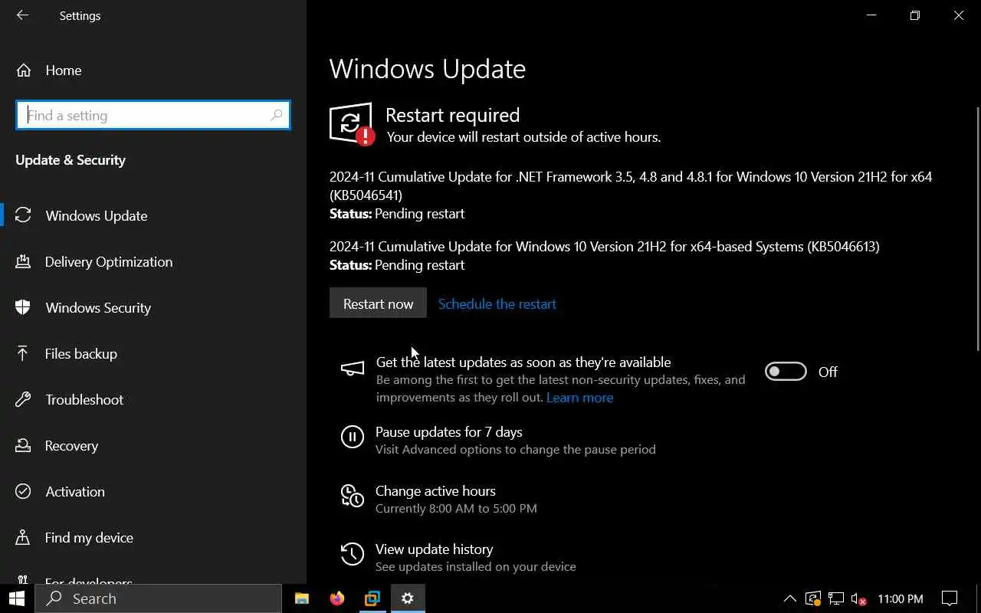Show hidden system tray icons

pyautogui.click(x=789, y=598)
